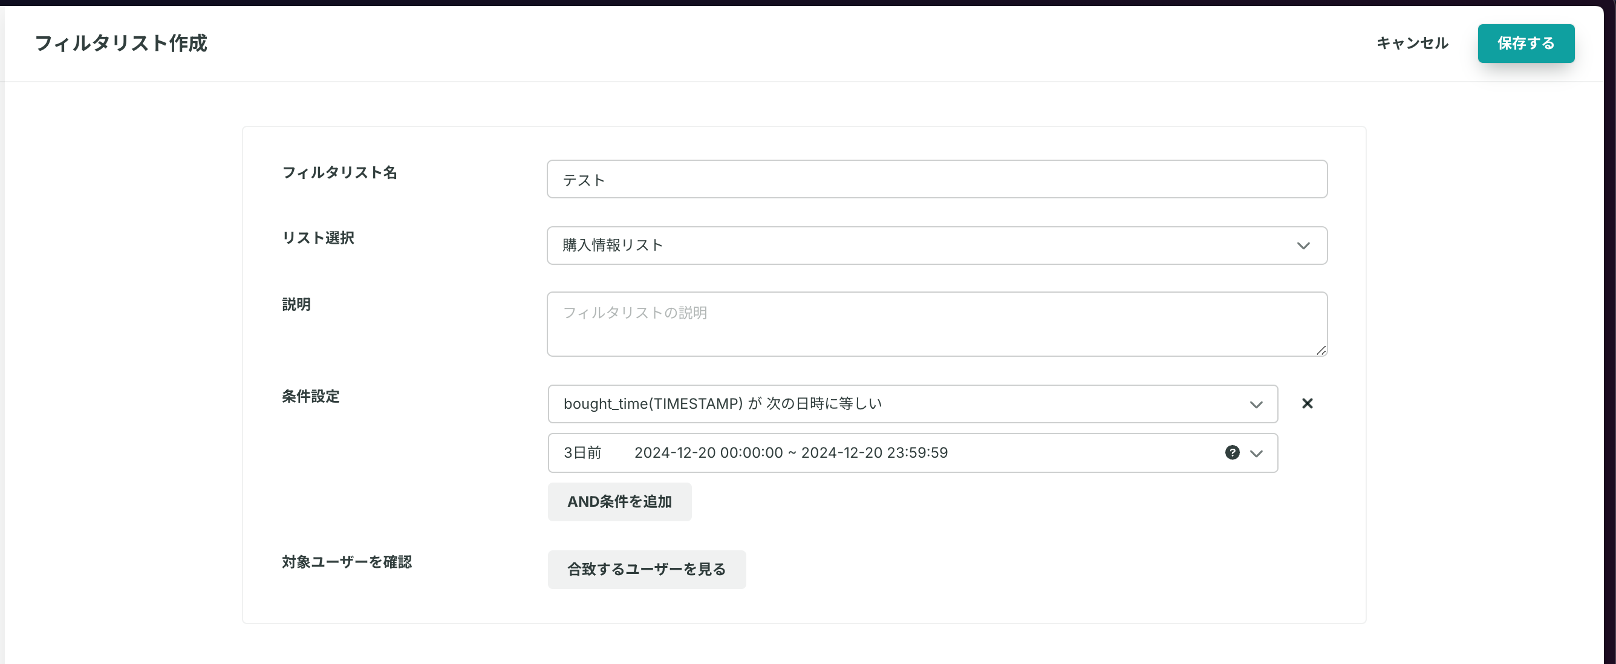Viewport: 1616px width, 664px height.
Task: Click the AND条件を追加 button
Action: pyautogui.click(x=619, y=501)
